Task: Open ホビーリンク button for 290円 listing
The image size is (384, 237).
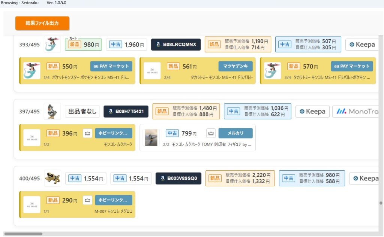Action: [x=113, y=200]
